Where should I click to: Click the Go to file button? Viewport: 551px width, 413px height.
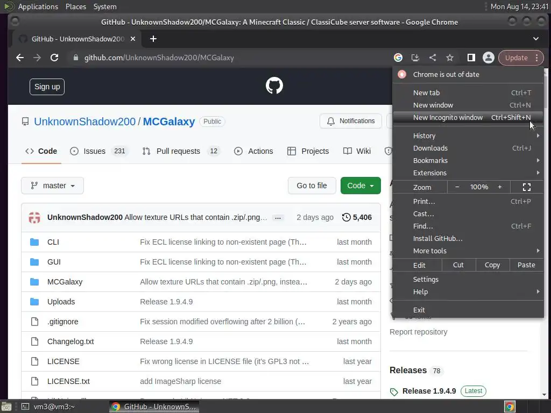[x=312, y=186]
